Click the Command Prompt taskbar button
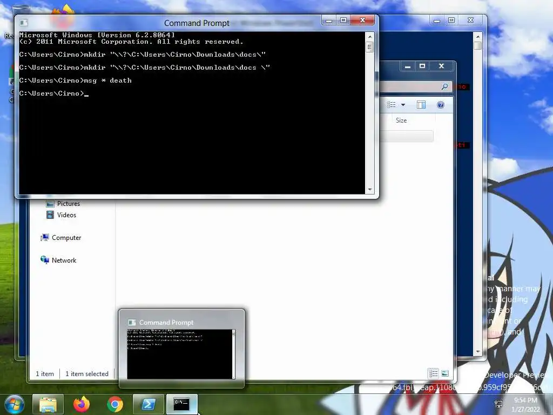553x415 pixels. tap(181, 404)
